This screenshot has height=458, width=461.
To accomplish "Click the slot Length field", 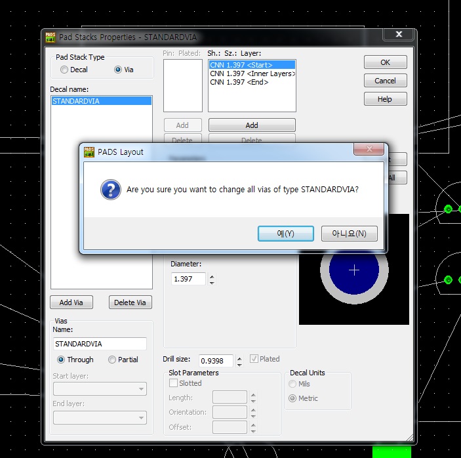I will click(x=230, y=397).
